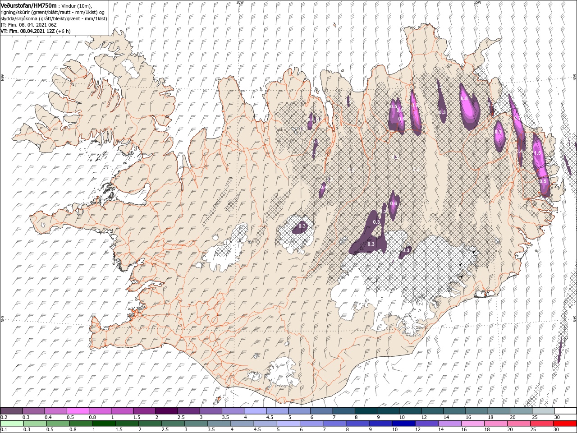
Task: Pick the top-row 0.5 bright pink swatch
Action: pos(78,411)
